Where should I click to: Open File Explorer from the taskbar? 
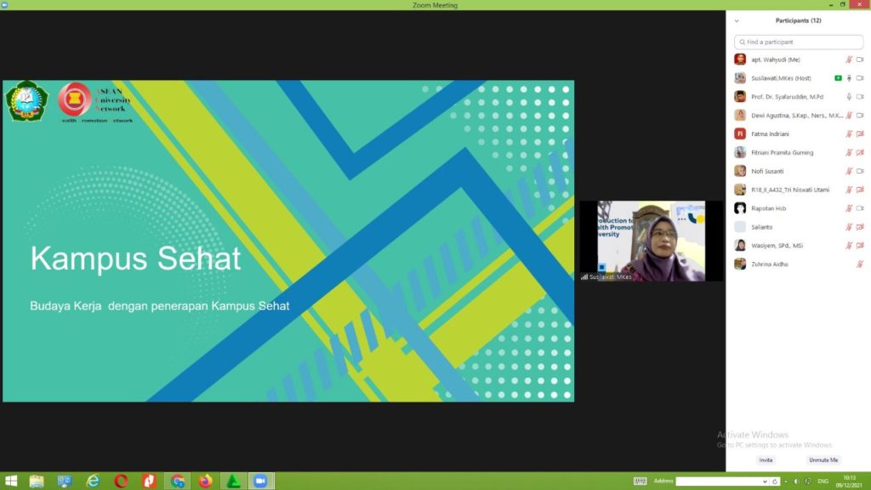[37, 481]
